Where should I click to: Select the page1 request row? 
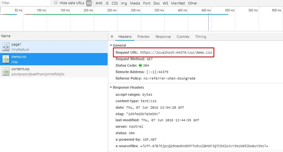pyautogui.click(x=54, y=47)
